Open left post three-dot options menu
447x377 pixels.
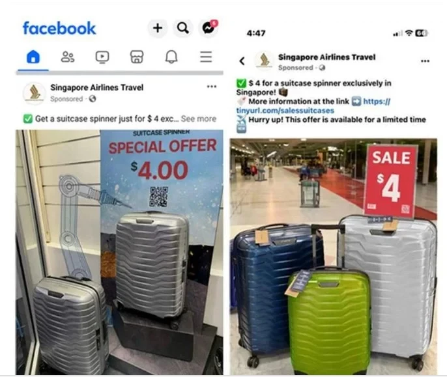pyautogui.click(x=212, y=87)
